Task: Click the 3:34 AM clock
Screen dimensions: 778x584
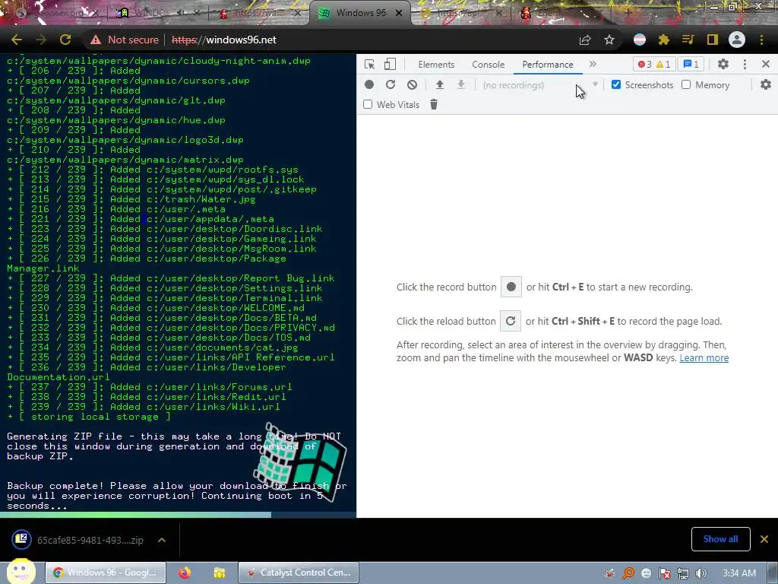Action: 739,573
